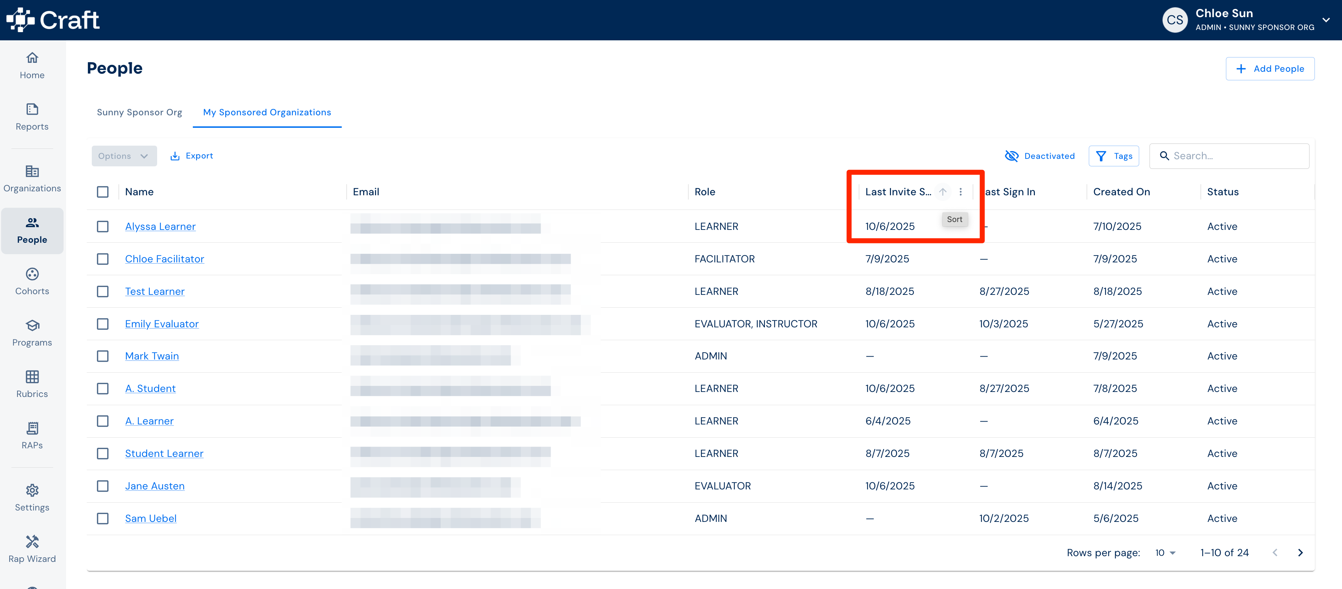Open Organizations in the sidebar
This screenshot has height=589, width=1342.
[32, 179]
